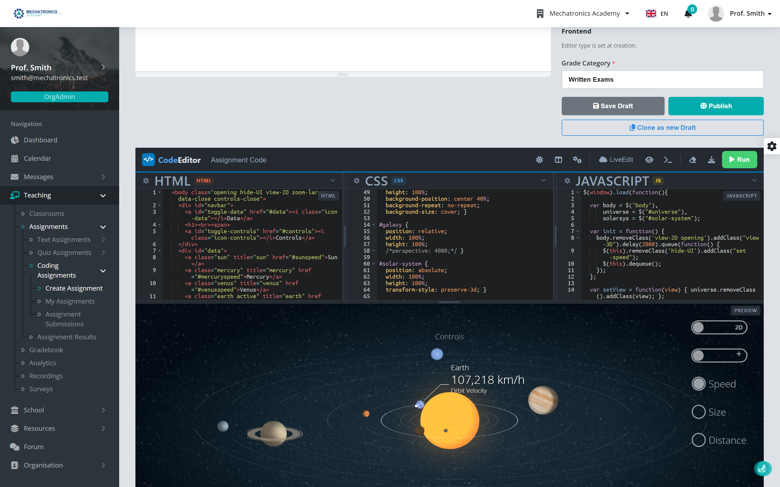The height and width of the screenshot is (487, 780).
Task: Open CSS panel gear settings
Action: [x=356, y=181]
